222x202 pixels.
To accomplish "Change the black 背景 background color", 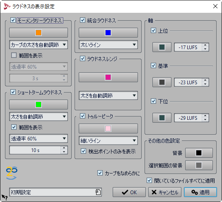I will [199, 153].
